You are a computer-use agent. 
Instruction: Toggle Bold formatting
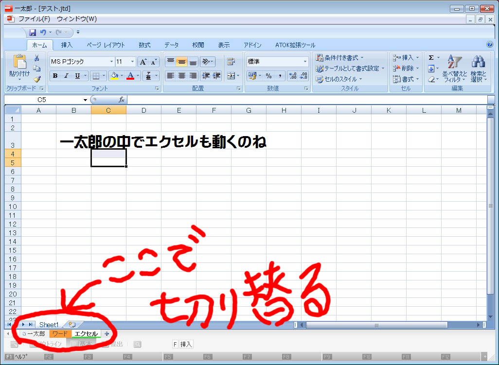tap(55, 76)
